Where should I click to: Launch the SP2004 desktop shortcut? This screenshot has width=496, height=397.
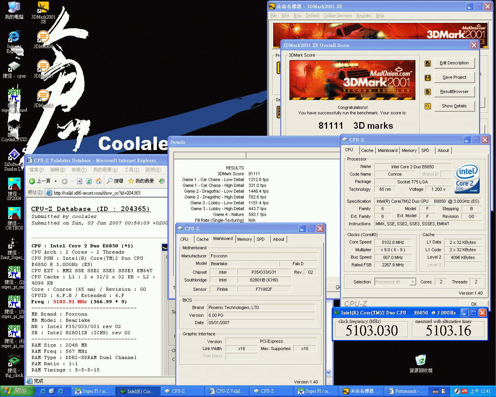tap(14, 189)
